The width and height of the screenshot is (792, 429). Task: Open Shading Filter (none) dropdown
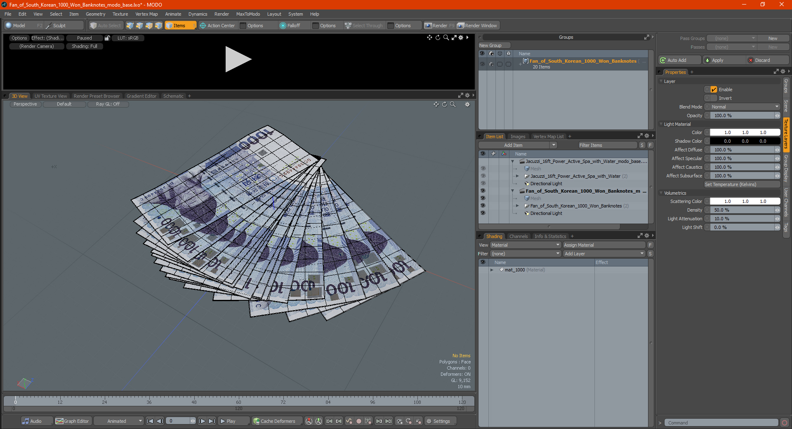[525, 254]
